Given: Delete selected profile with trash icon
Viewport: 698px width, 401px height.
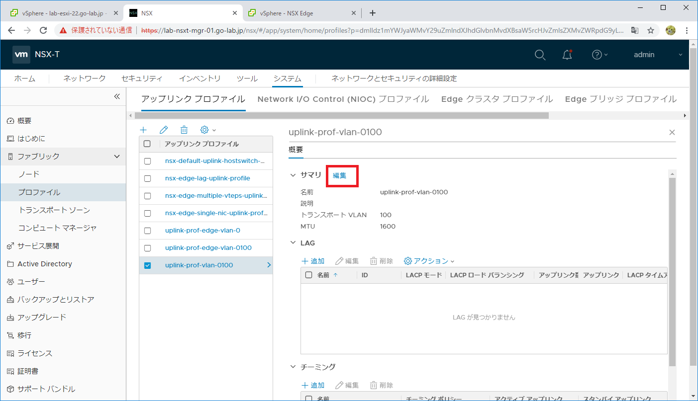Looking at the screenshot, I should (x=184, y=130).
